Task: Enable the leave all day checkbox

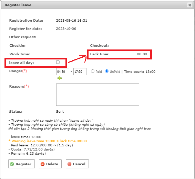Action: click(x=58, y=62)
